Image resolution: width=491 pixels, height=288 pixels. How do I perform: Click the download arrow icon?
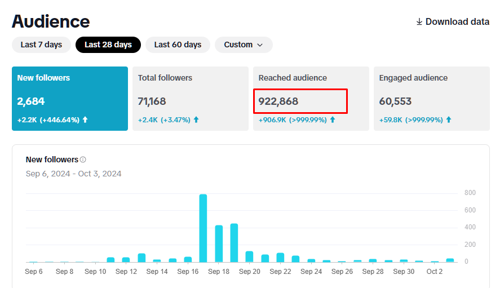pos(419,22)
